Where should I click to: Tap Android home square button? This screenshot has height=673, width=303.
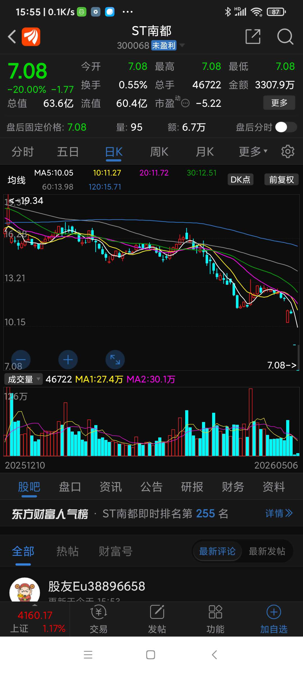tap(151, 655)
